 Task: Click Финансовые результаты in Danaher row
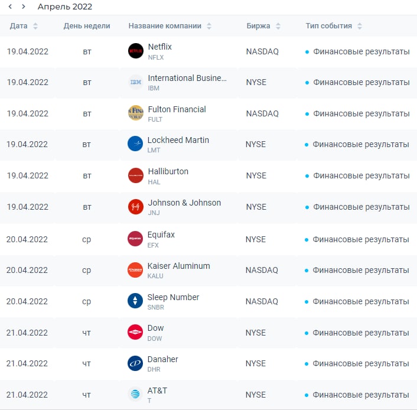(361, 364)
